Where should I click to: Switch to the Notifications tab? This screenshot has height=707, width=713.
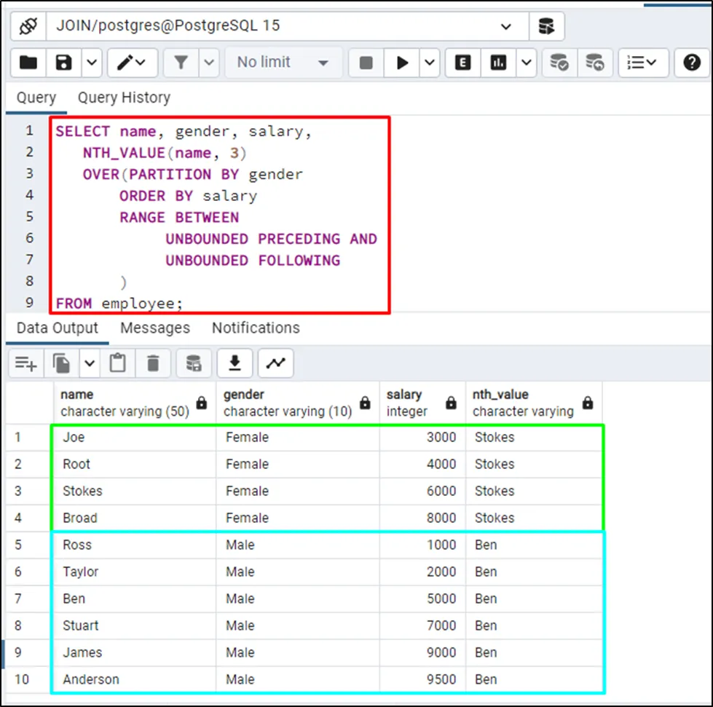click(256, 328)
